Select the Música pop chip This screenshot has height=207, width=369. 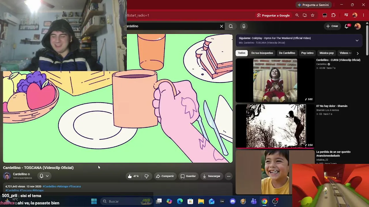click(x=327, y=53)
